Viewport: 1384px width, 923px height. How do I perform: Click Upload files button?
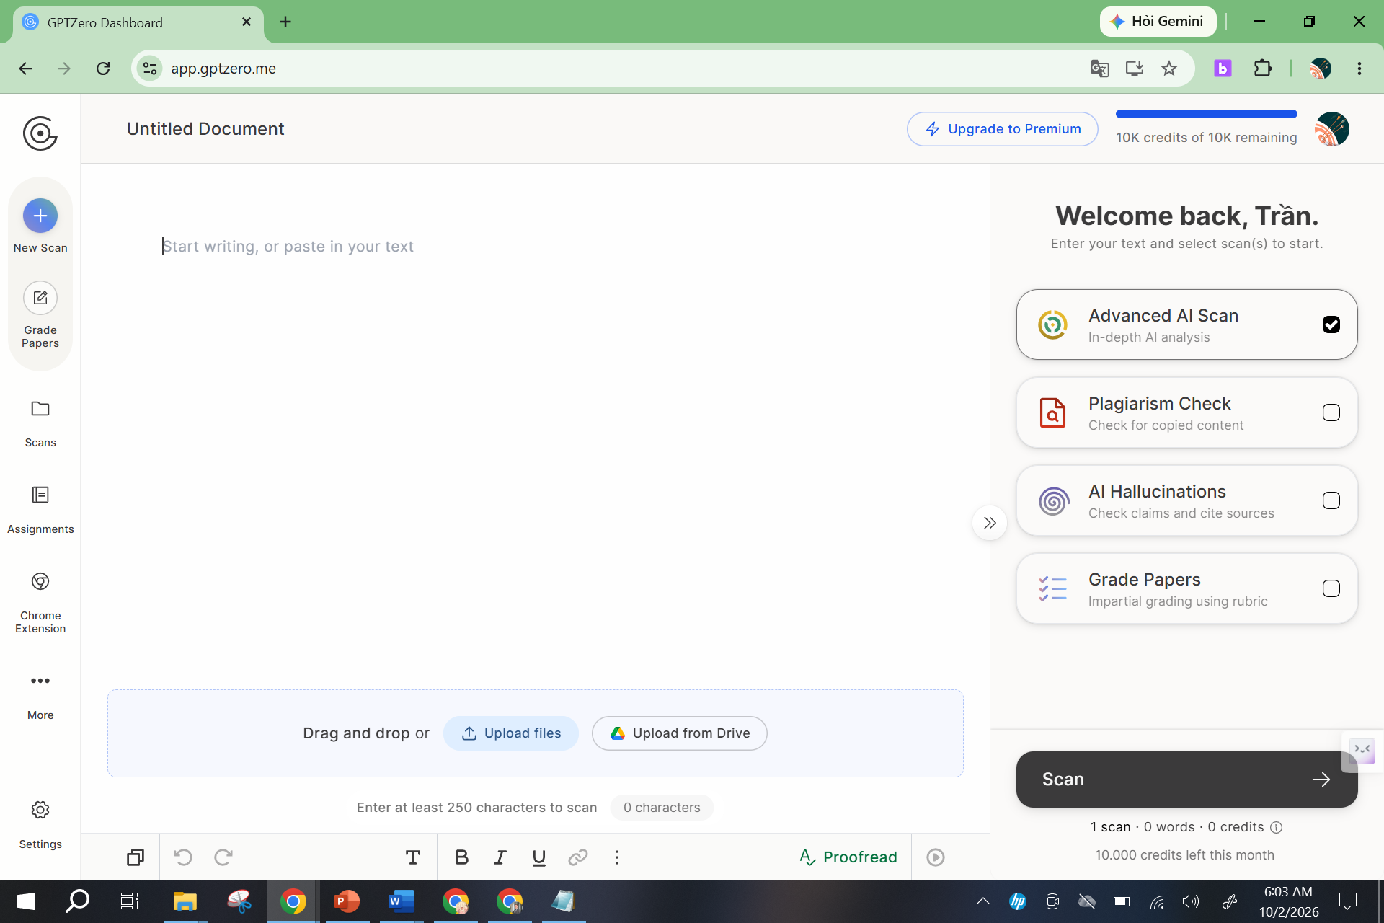[x=511, y=733]
